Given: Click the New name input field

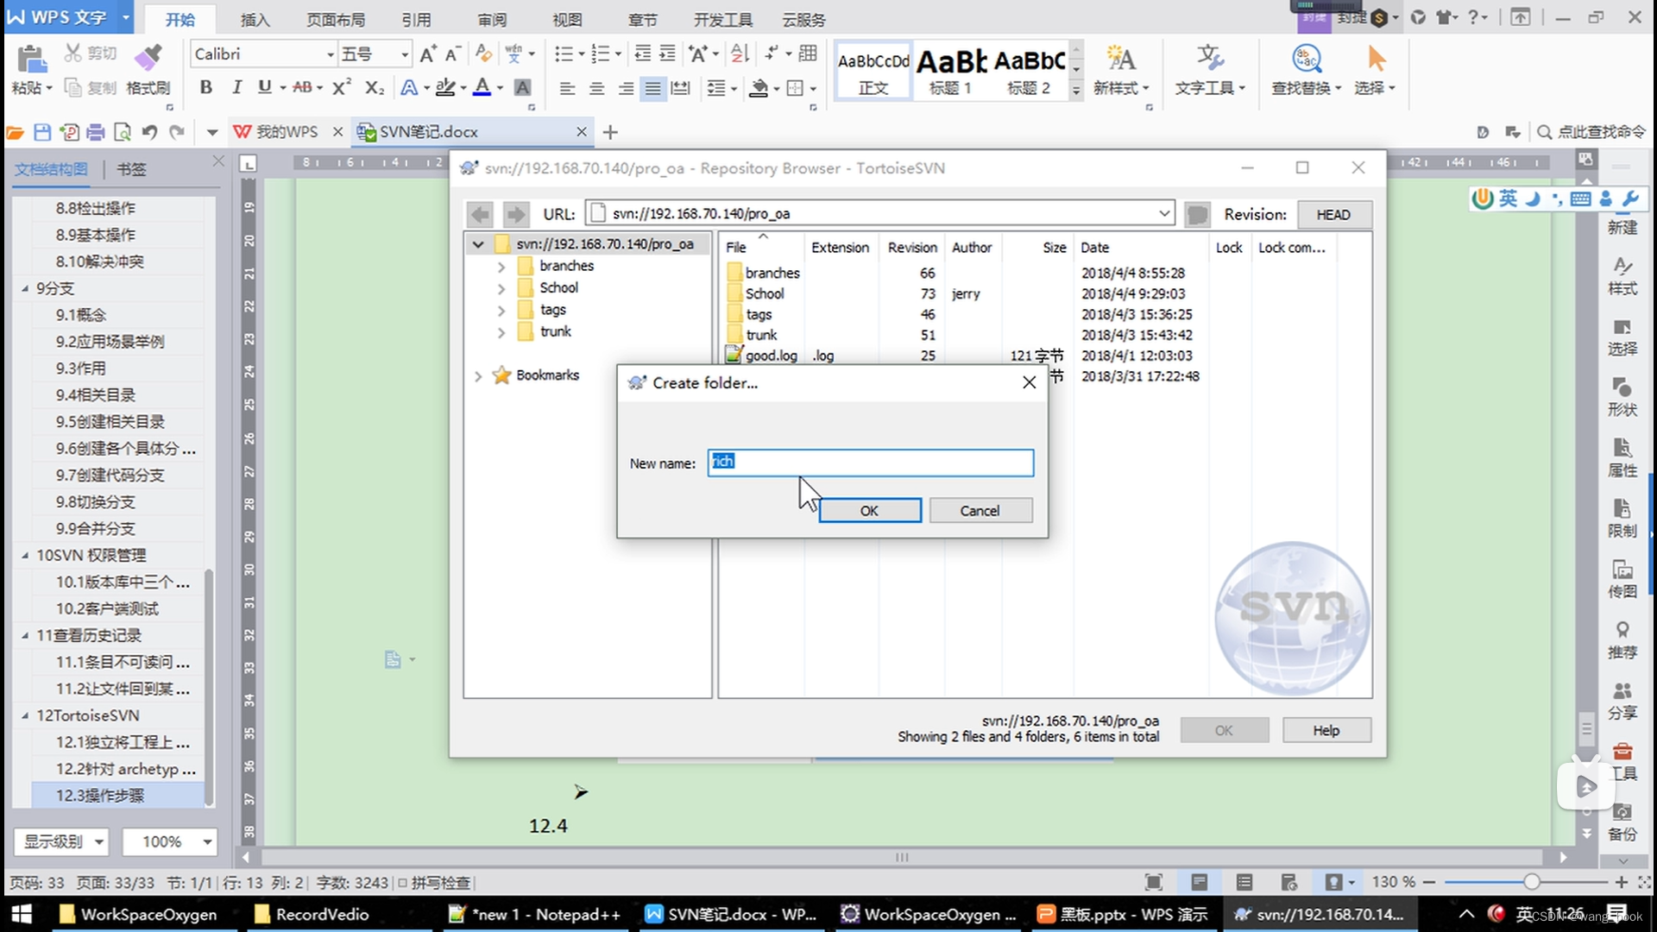Looking at the screenshot, I should [x=869, y=462].
